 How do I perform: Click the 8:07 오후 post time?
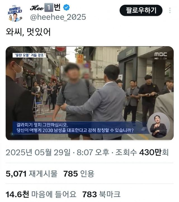tap(93, 152)
